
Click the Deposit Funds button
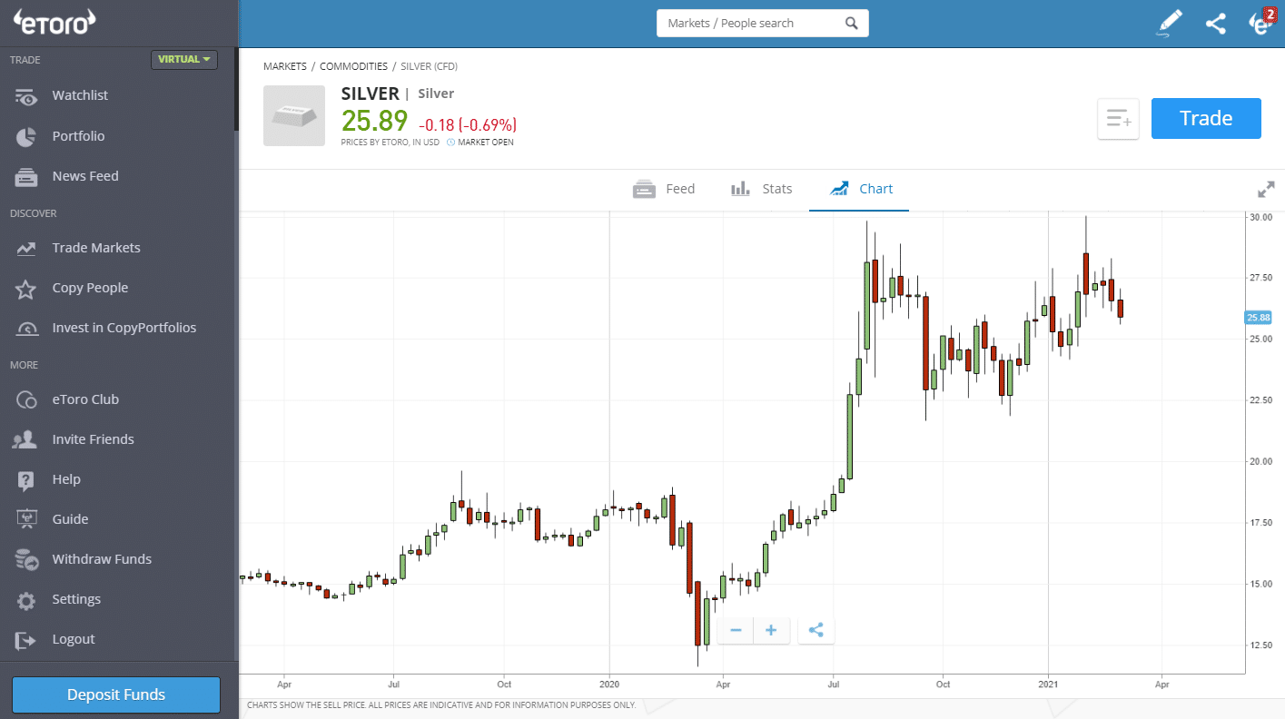(116, 694)
